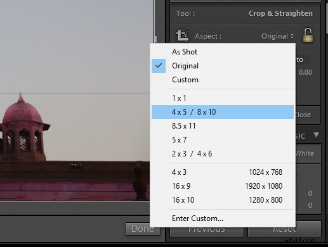The height and width of the screenshot is (247, 328).
Task: Click the Reset button
Action: pyautogui.click(x=284, y=229)
